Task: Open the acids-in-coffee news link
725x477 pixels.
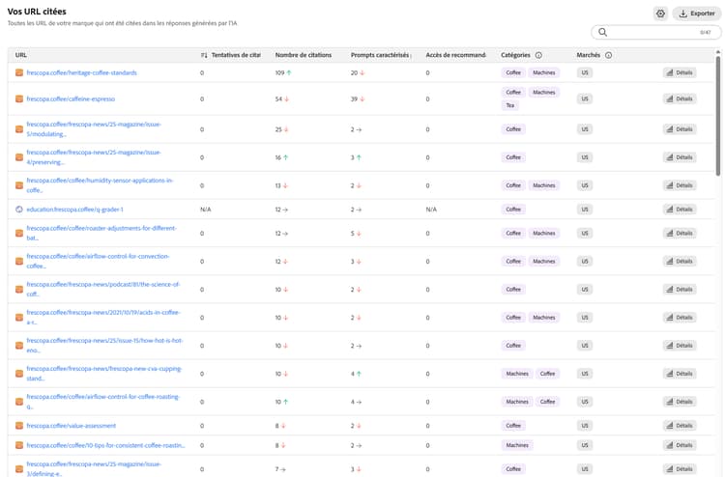Action: 102,318
